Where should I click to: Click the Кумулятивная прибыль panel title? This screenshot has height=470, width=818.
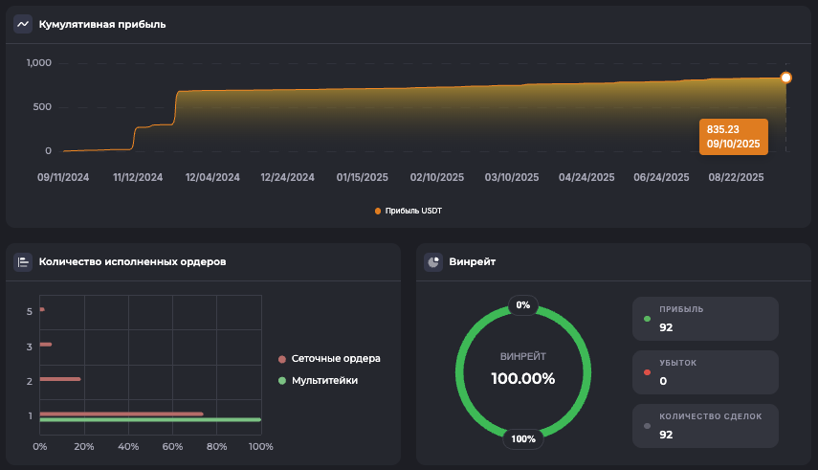102,24
